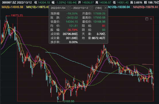Click the 阳线 count 91
The height and width of the screenshot is (104, 159).
click(104, 26)
